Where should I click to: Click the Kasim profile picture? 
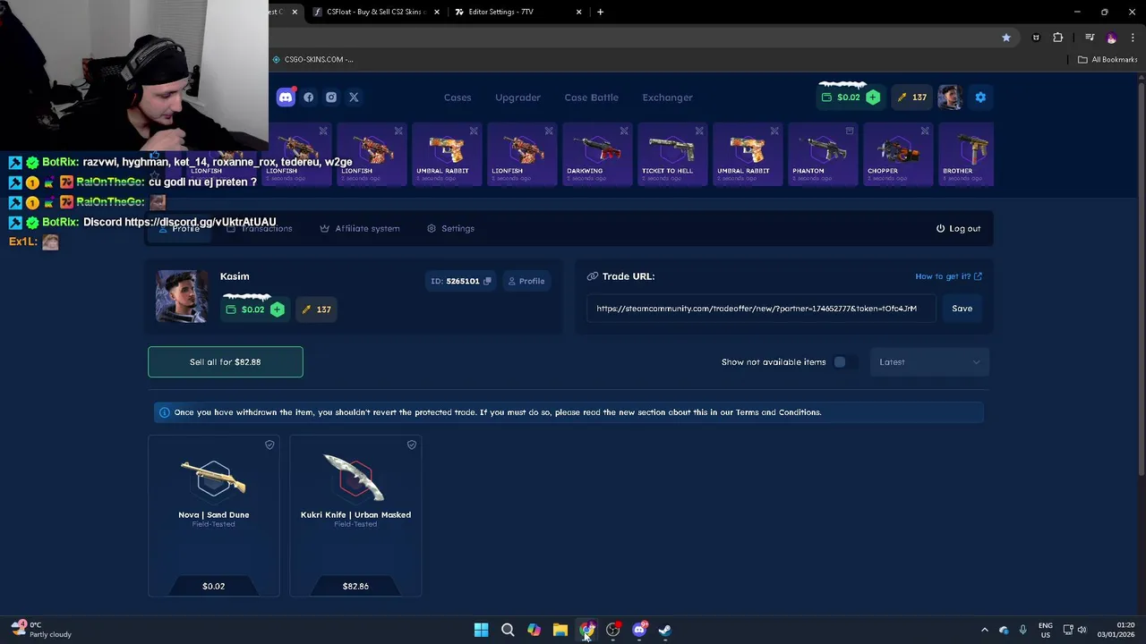point(181,296)
